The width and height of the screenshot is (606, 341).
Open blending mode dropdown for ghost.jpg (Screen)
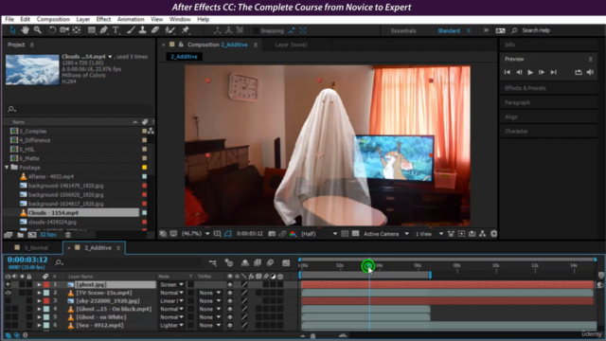coord(172,284)
